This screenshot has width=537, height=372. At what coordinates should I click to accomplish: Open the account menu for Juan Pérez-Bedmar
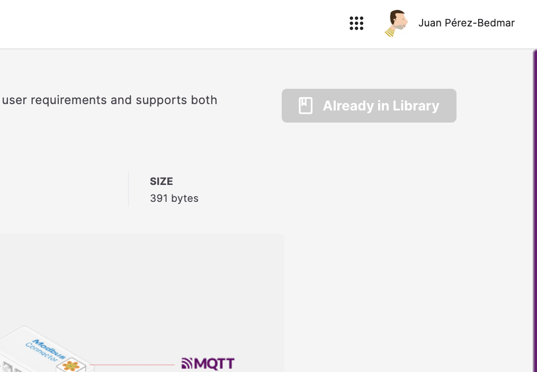tap(467, 23)
